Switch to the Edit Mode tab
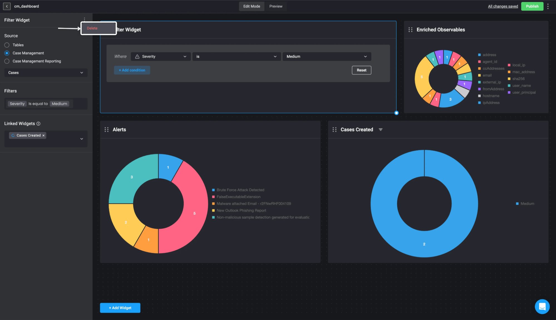The width and height of the screenshot is (556, 320). click(x=252, y=6)
